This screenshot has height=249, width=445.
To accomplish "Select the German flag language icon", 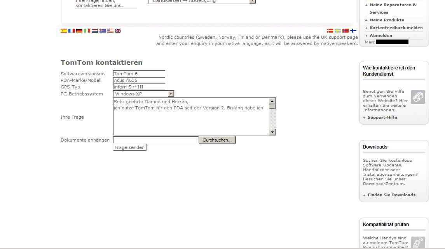I will click(x=79, y=31).
